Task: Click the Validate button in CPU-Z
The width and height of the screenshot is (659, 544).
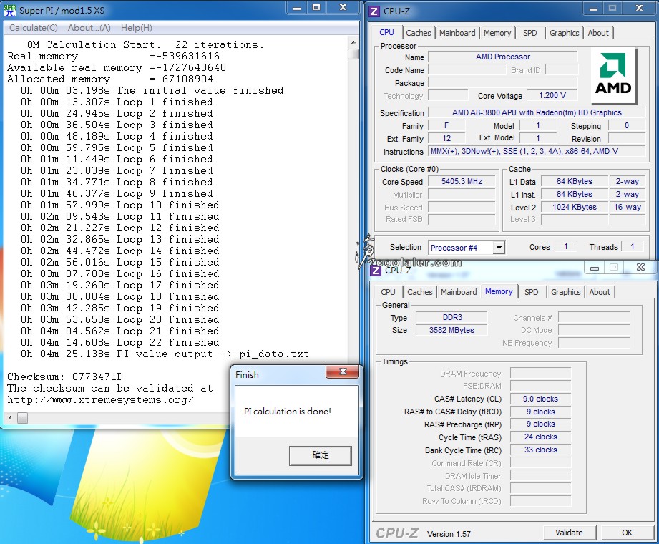Action: [x=569, y=533]
